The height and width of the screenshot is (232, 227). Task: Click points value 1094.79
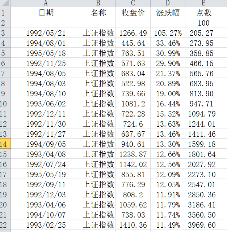[203, 113]
